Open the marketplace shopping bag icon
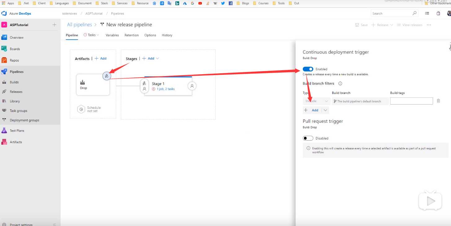The image size is (451, 226). point(438,13)
